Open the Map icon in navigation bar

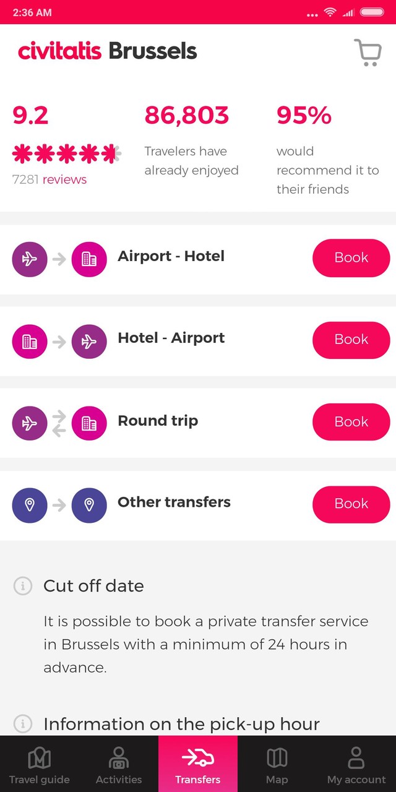[x=277, y=757]
